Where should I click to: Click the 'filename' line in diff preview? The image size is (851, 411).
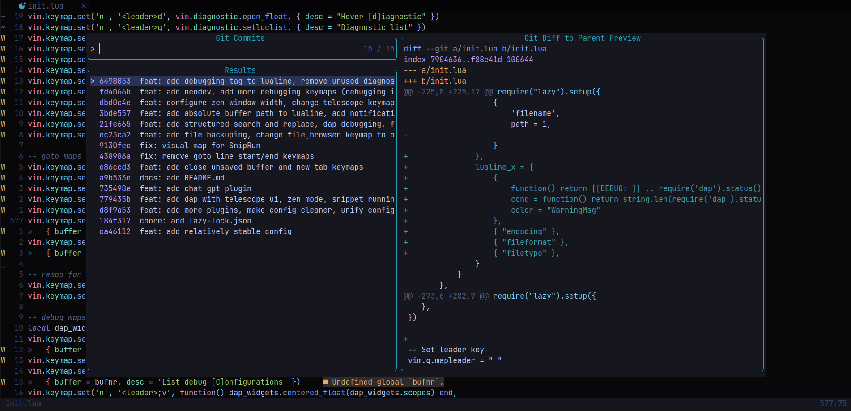536,113
